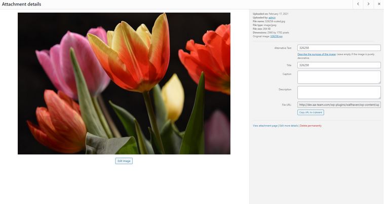Click the tulip image preview

[124, 83]
